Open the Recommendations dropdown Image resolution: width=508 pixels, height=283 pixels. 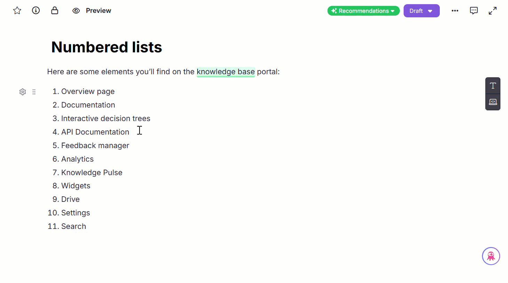pyautogui.click(x=363, y=11)
